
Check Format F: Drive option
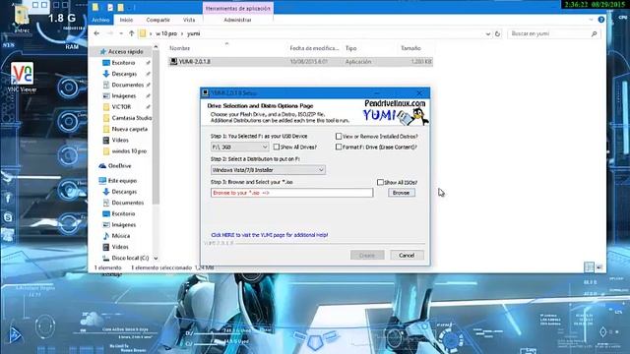(339, 147)
